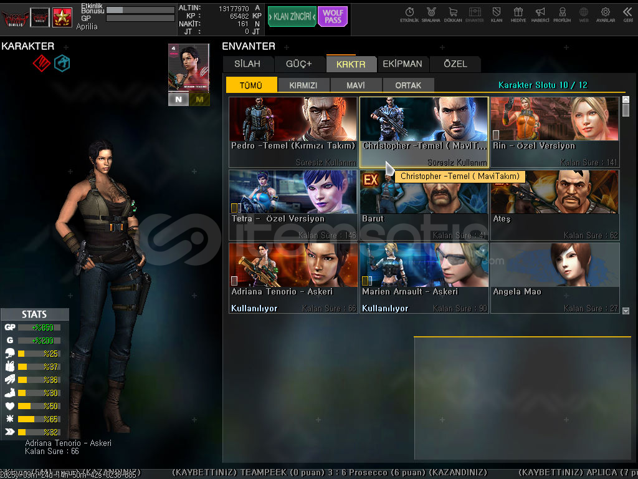This screenshot has height=479, width=638.
Task: Select the Adriana Tenorio - Askeri card
Action: (293, 278)
